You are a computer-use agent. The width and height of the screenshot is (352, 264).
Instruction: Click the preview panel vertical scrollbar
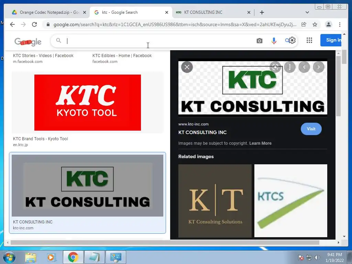(x=338, y=85)
